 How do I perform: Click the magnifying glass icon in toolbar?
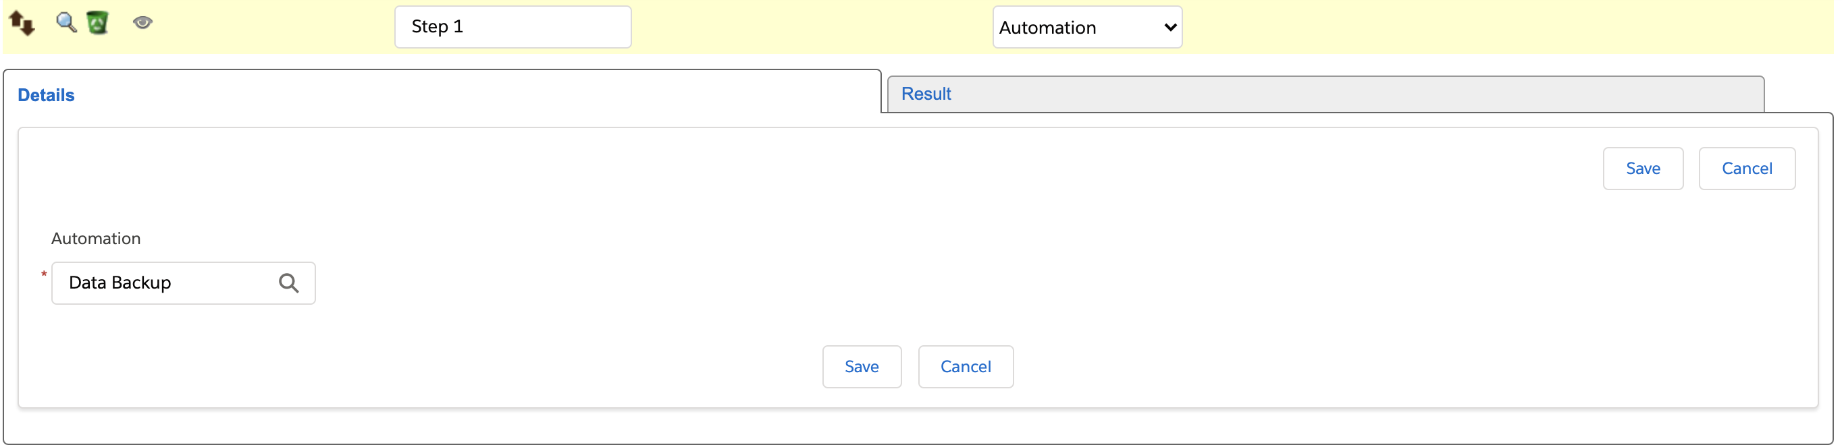pos(66,22)
